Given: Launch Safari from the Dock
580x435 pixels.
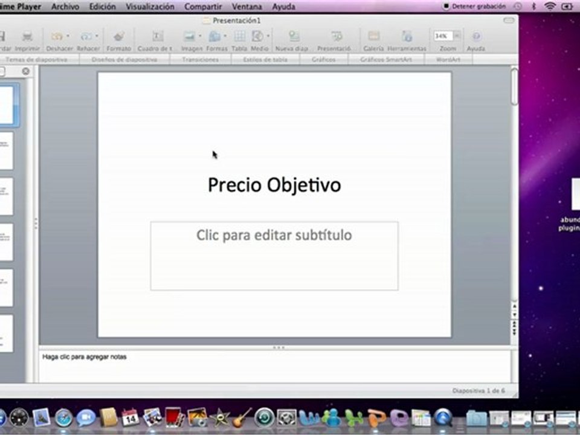Looking at the screenshot, I should 63,418.
